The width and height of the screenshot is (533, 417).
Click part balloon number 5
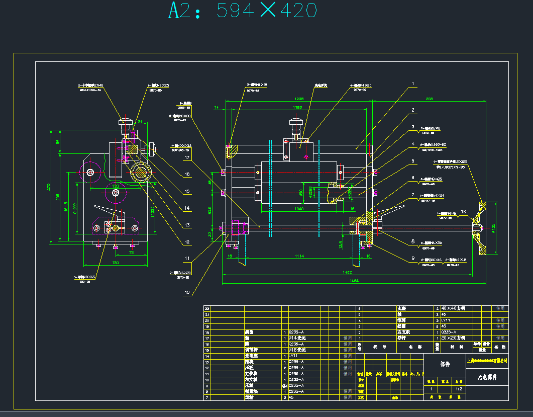point(412,161)
